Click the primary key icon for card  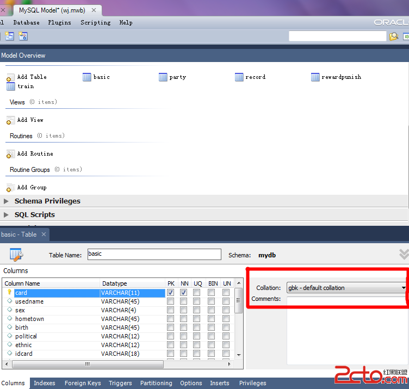click(x=9, y=292)
